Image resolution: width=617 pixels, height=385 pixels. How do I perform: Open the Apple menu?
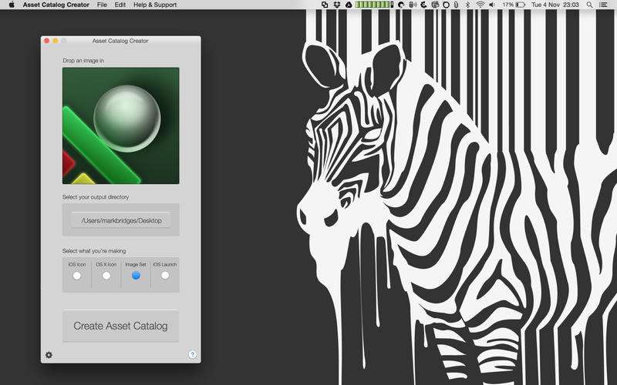(11, 5)
